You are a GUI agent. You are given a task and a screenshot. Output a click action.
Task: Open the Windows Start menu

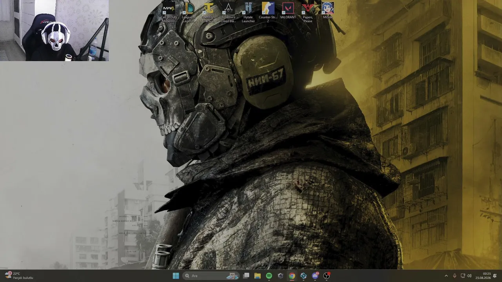176,276
